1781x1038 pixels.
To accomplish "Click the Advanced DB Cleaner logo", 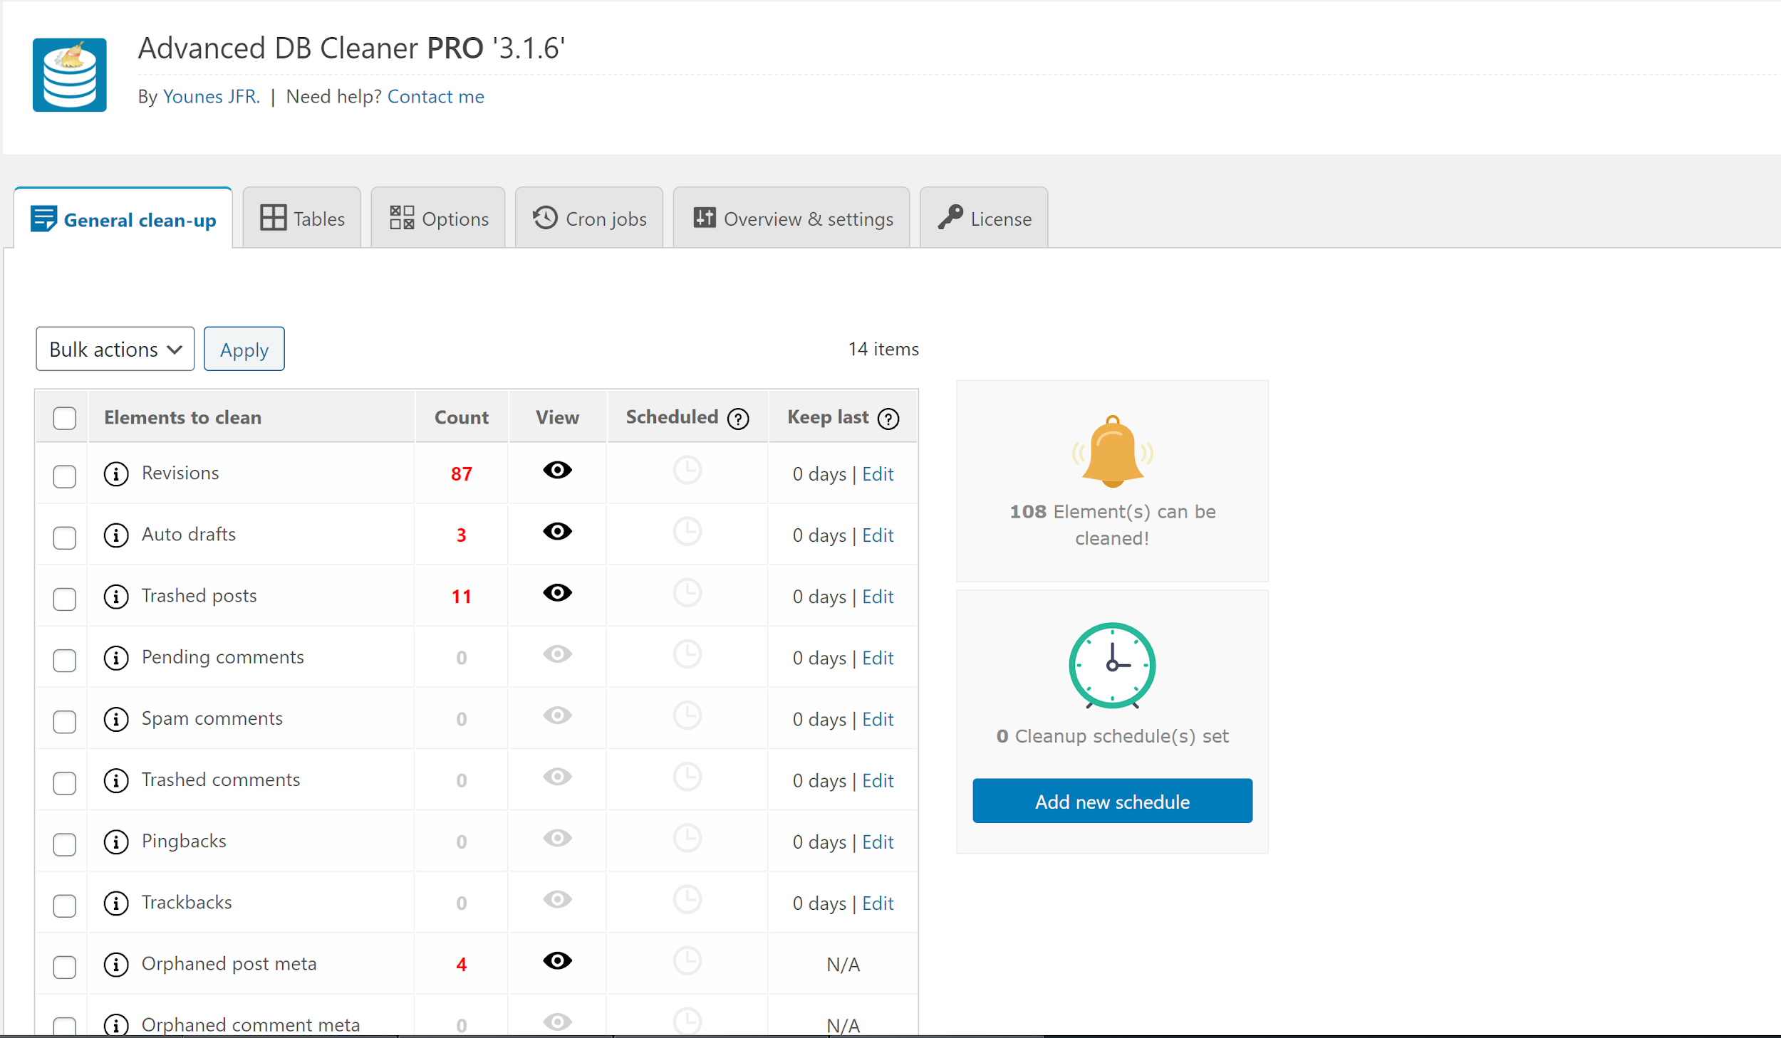I will click(x=70, y=75).
